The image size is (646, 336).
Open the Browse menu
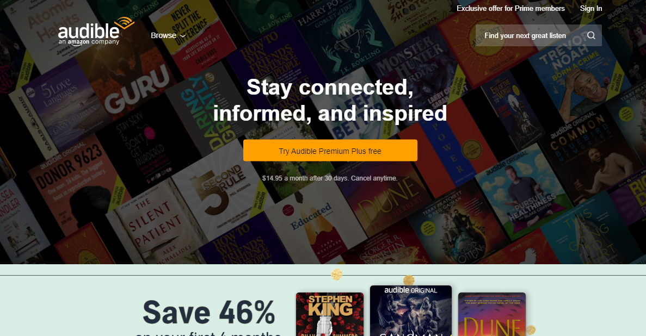(168, 35)
